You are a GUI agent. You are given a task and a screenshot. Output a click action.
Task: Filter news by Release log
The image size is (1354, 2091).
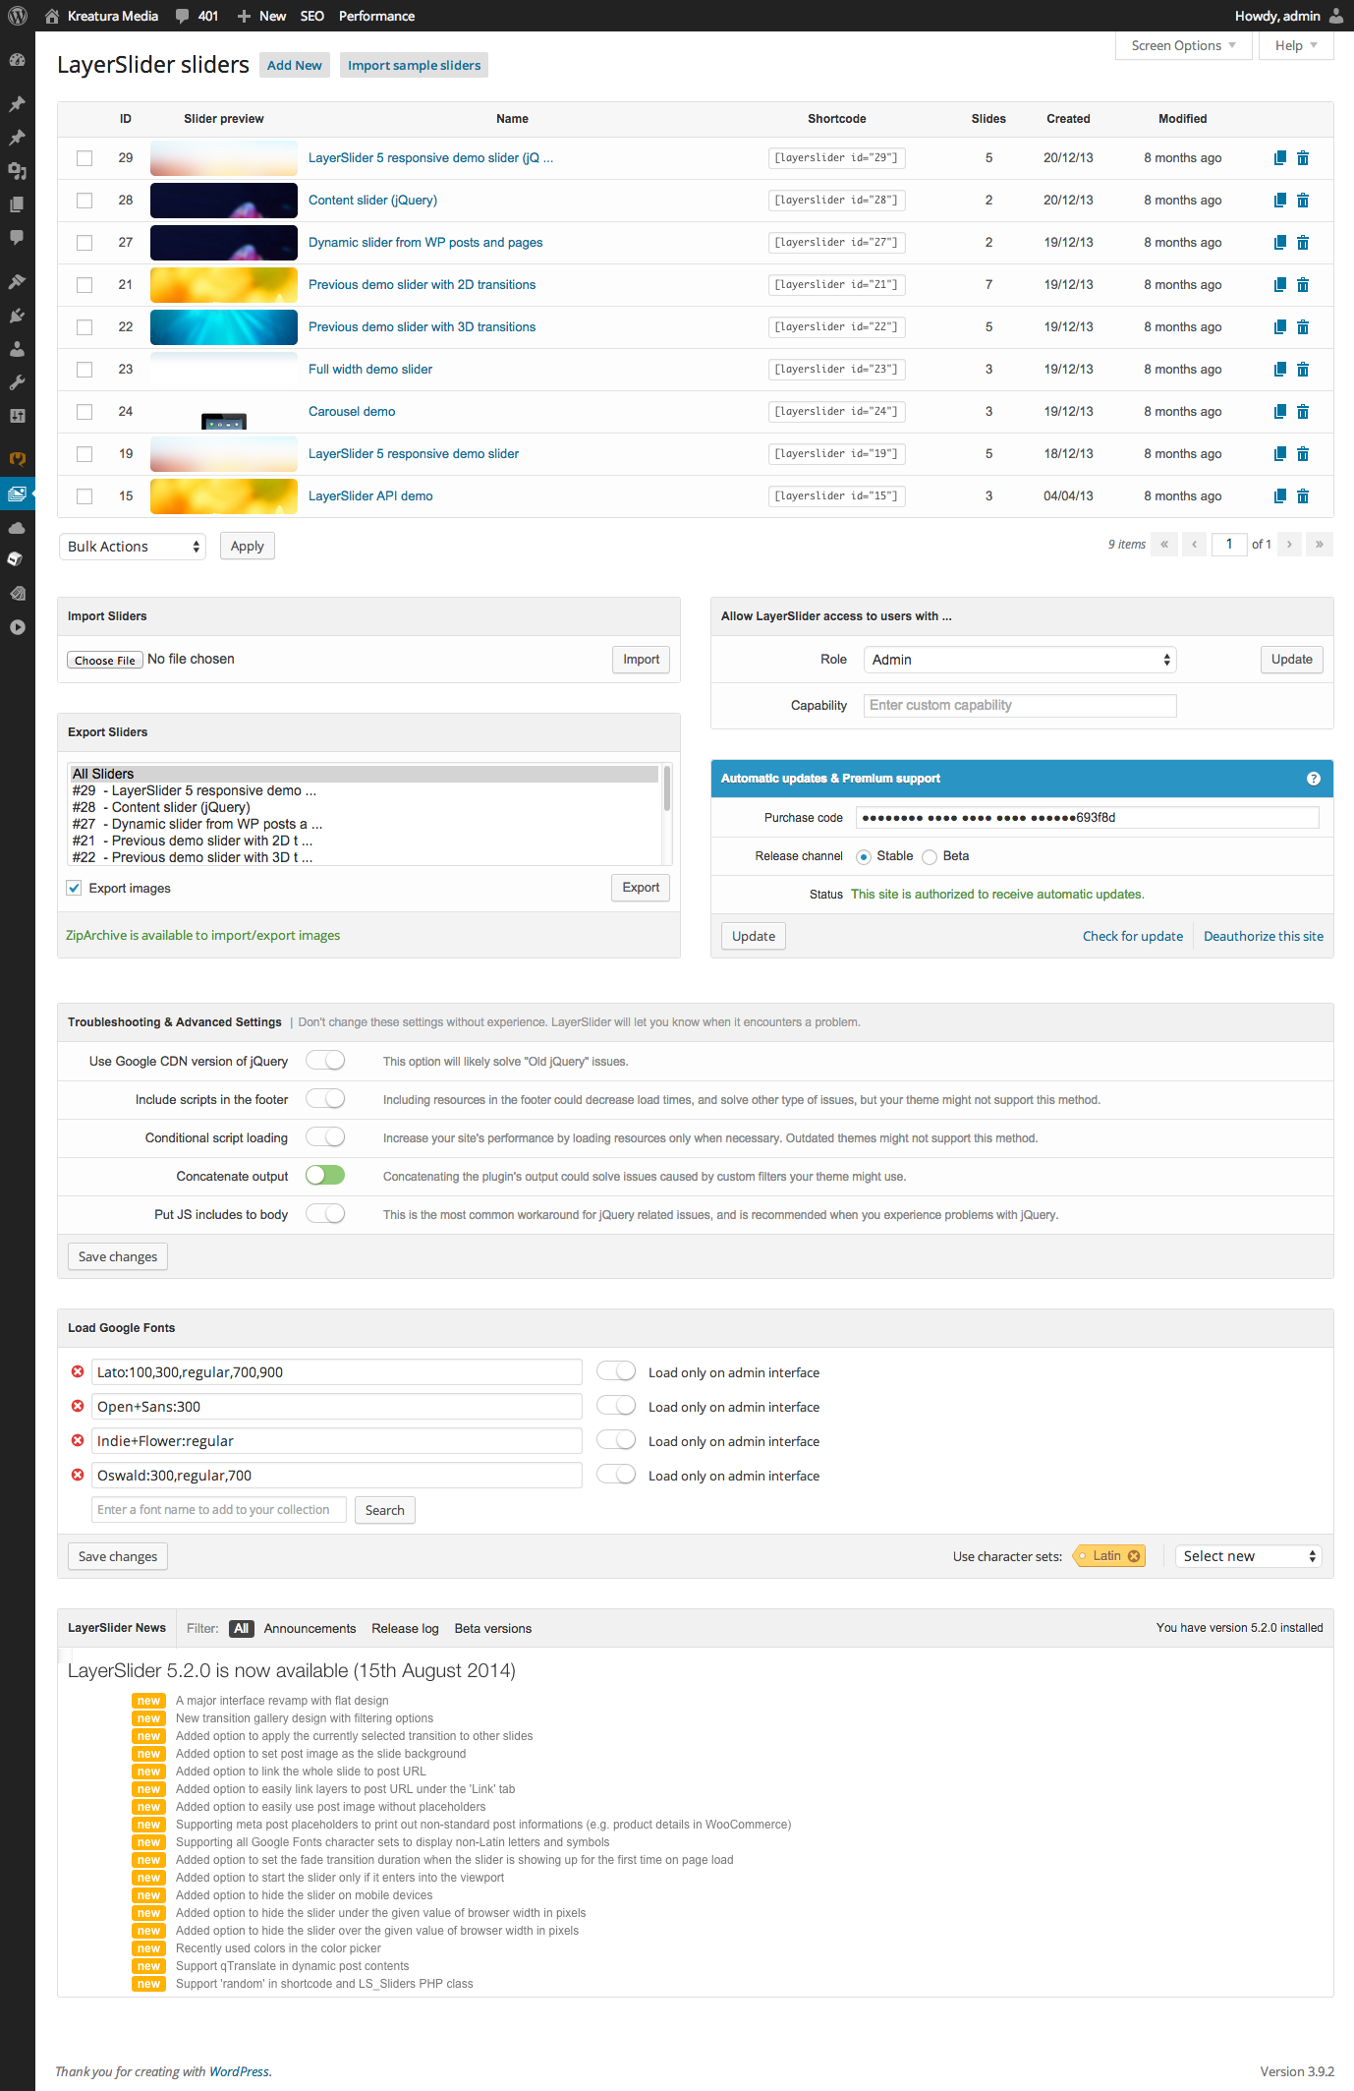[405, 1629]
